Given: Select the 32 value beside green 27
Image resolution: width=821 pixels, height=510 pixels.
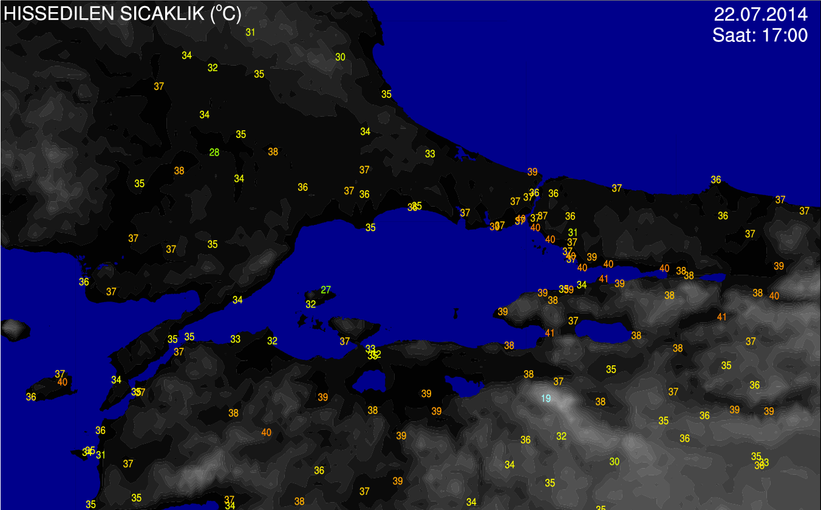Looking at the screenshot, I should click(x=311, y=305).
